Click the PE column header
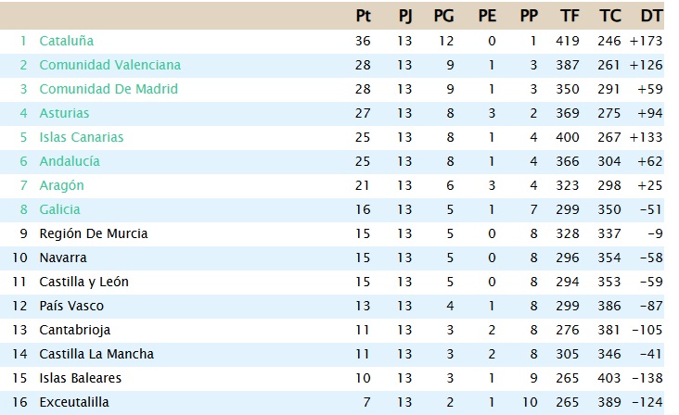 pyautogui.click(x=486, y=16)
